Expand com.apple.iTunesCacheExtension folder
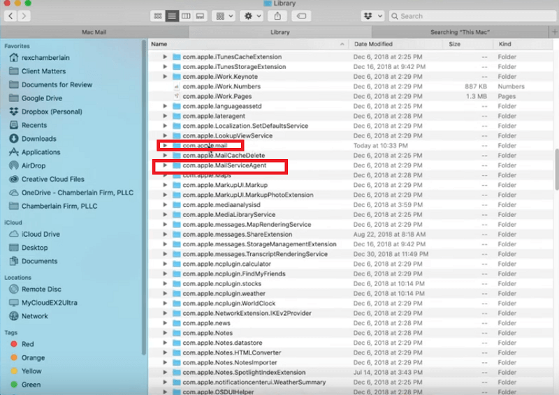Viewport: 559px width, 395px height. (x=165, y=57)
